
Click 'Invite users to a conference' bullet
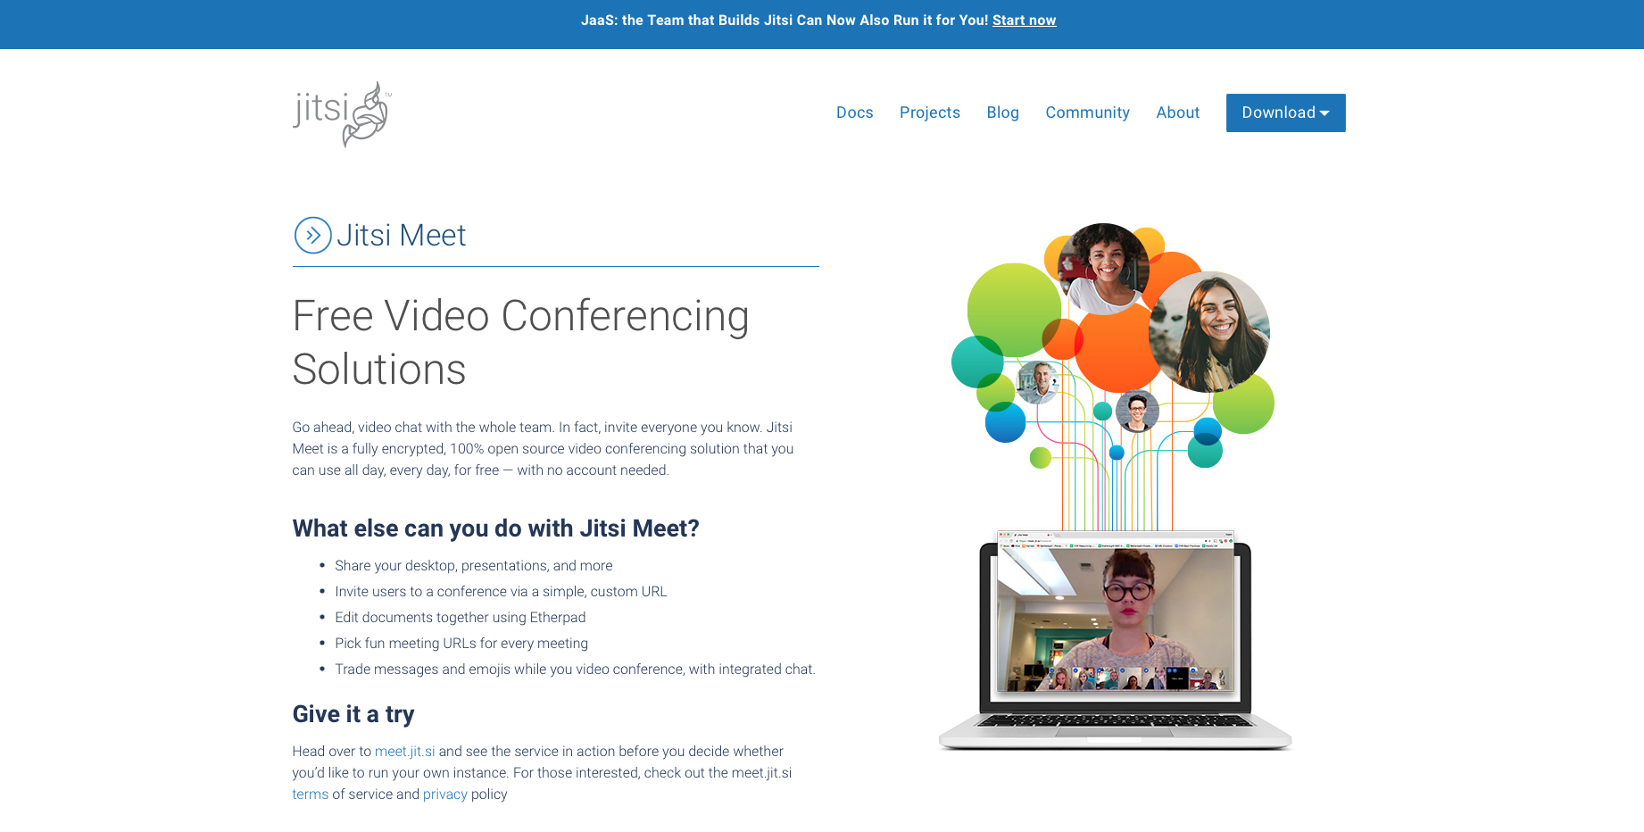501,592
